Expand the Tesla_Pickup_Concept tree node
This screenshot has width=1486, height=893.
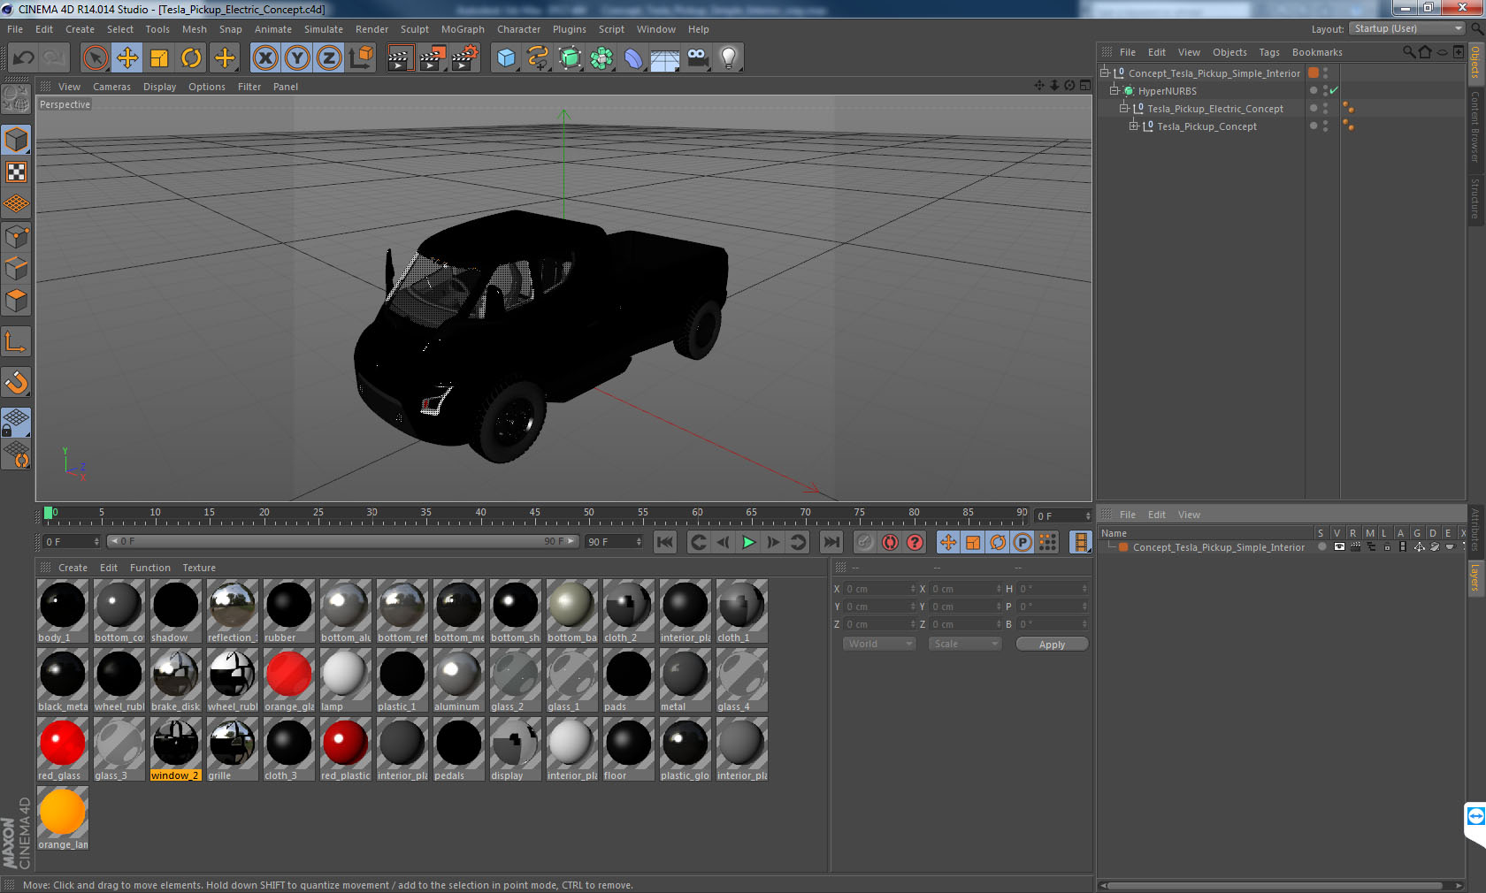tap(1134, 126)
